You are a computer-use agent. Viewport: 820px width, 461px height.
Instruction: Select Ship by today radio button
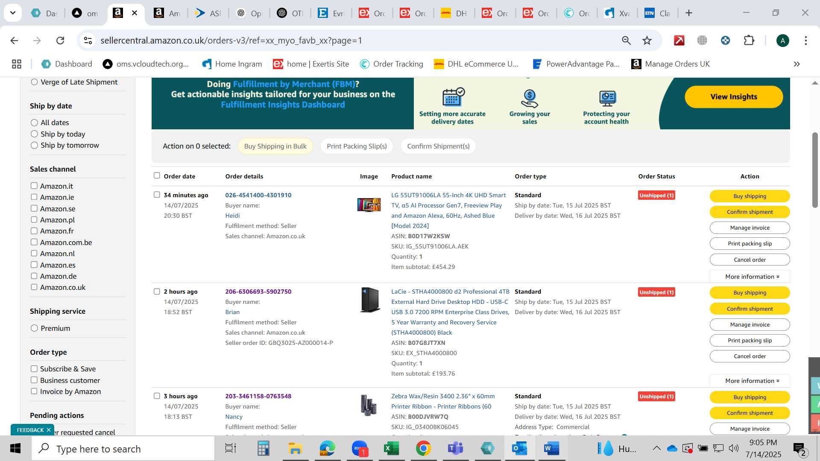(x=34, y=134)
